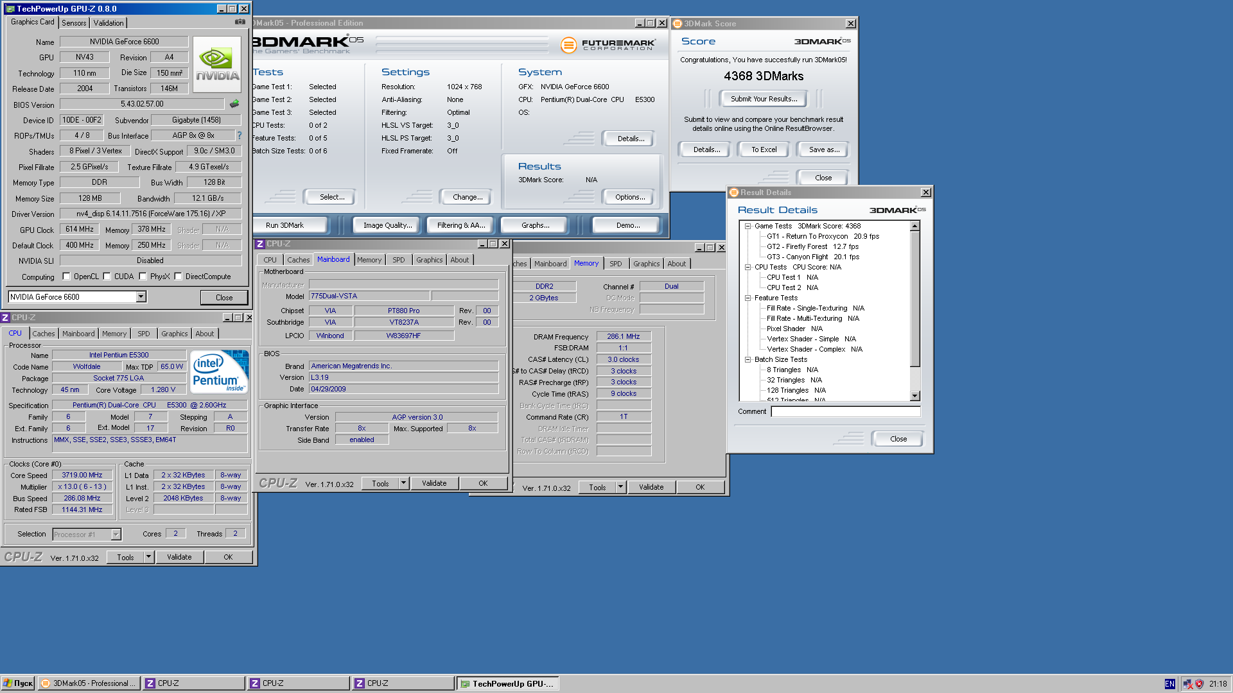
Task: Click Validate in Mainboard CPU-Z window
Action: (434, 483)
